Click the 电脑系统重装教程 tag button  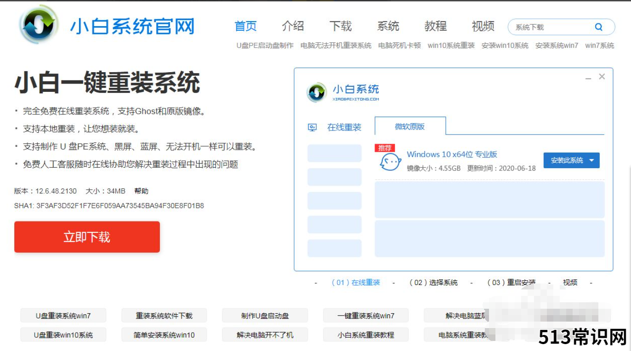(x=466, y=335)
